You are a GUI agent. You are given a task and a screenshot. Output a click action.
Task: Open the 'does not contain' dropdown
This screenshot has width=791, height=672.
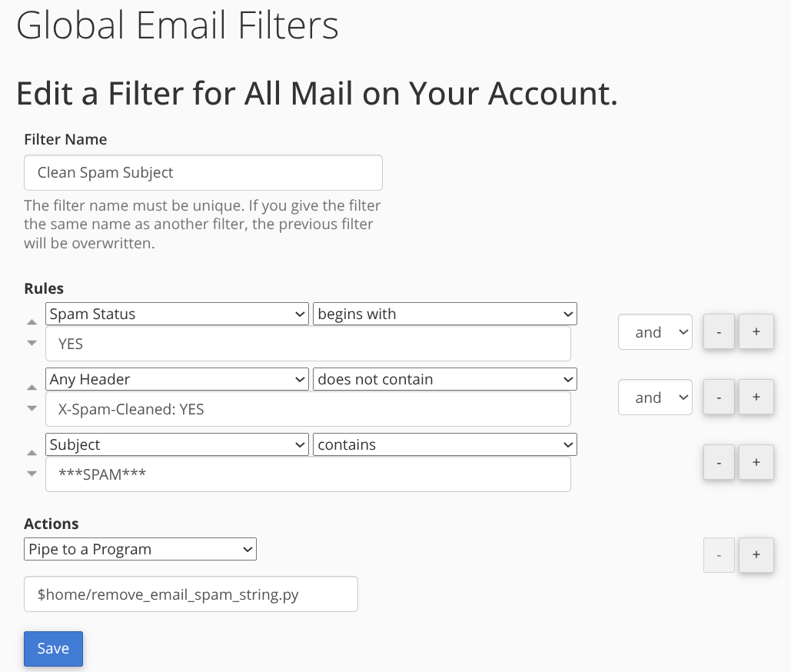click(445, 379)
